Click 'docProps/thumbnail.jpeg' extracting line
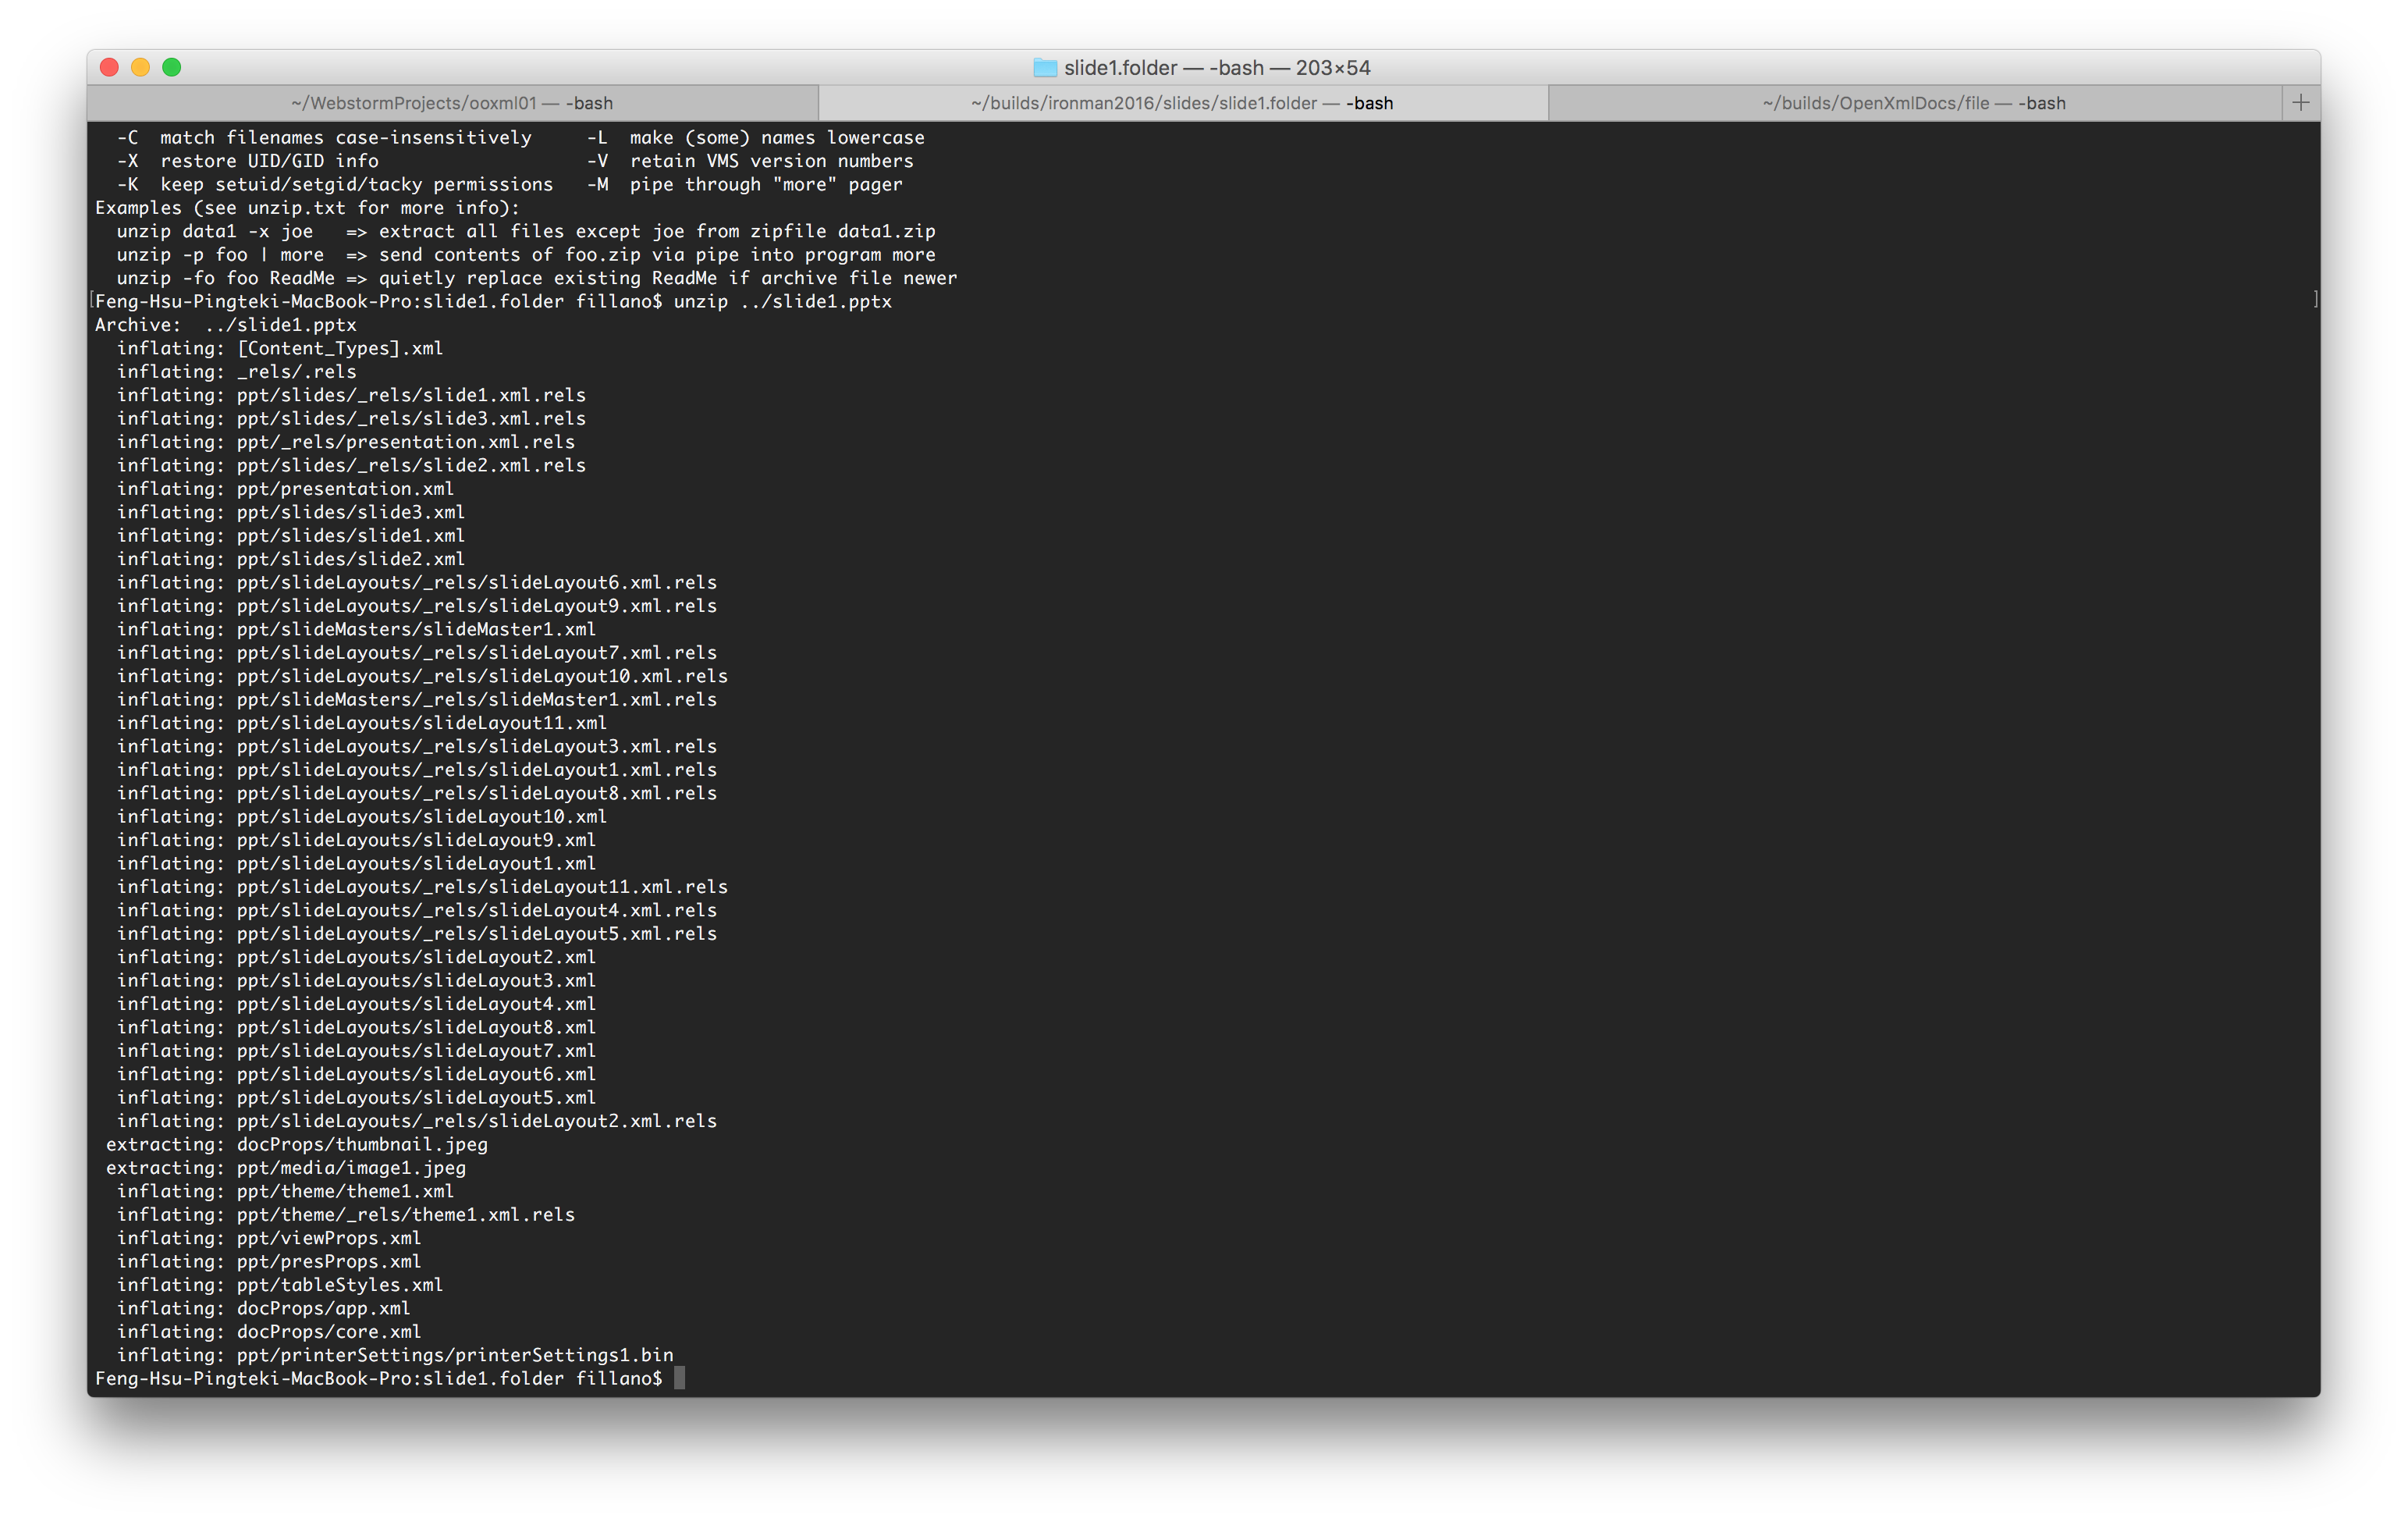 [297, 1145]
